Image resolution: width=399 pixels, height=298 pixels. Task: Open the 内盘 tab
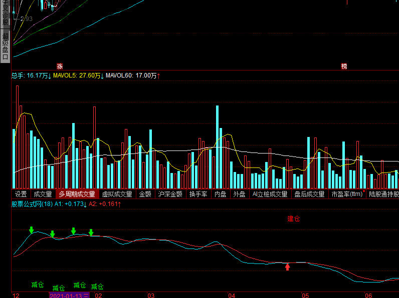(x=221, y=194)
